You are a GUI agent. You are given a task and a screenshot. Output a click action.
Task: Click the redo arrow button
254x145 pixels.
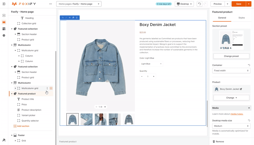tap(205, 4)
